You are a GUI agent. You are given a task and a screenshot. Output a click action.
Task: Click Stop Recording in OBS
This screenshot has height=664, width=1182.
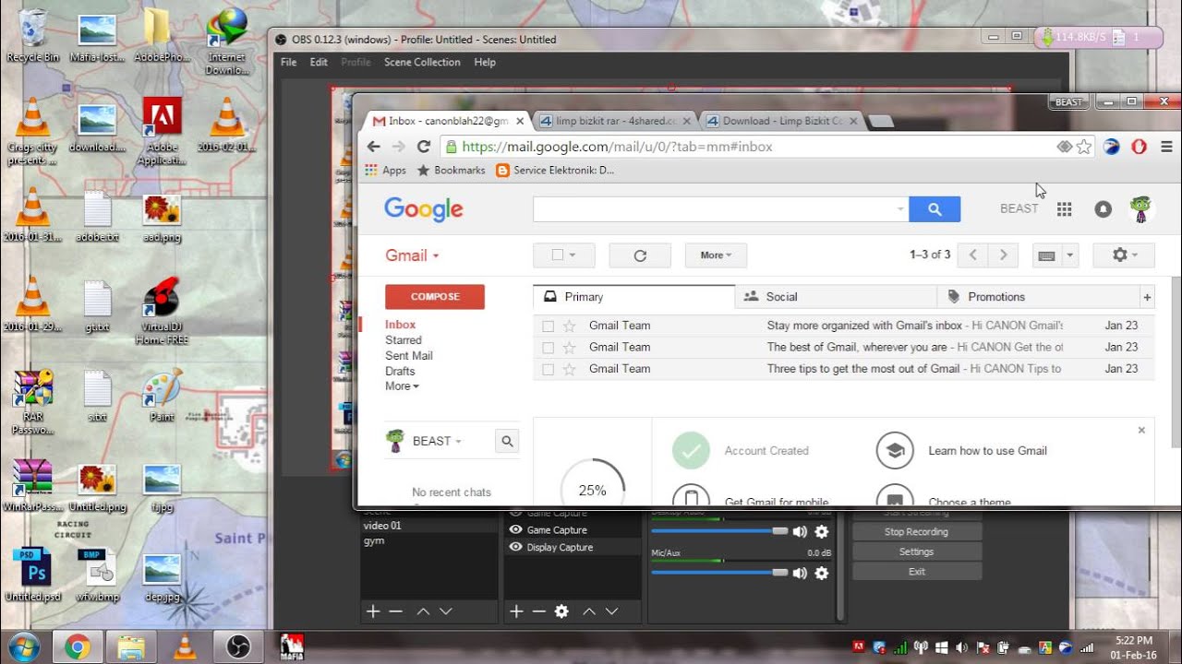pos(916,532)
